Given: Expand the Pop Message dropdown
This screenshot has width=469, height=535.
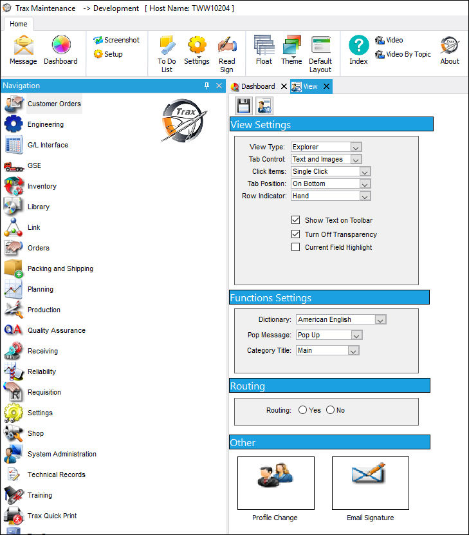Looking at the screenshot, I should click(x=356, y=335).
